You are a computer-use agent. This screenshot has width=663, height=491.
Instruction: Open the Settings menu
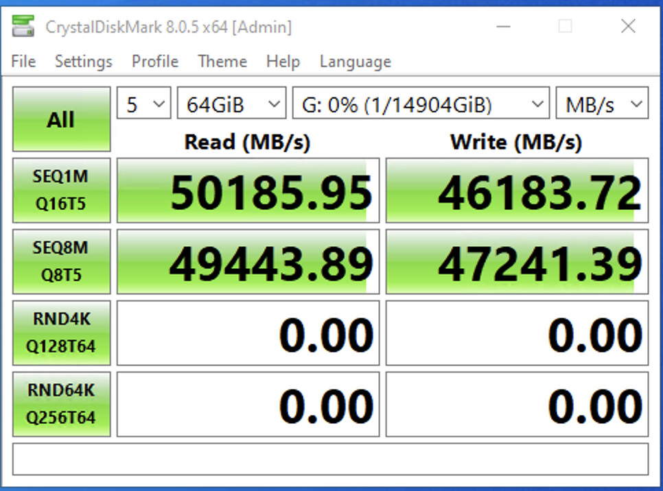point(83,62)
